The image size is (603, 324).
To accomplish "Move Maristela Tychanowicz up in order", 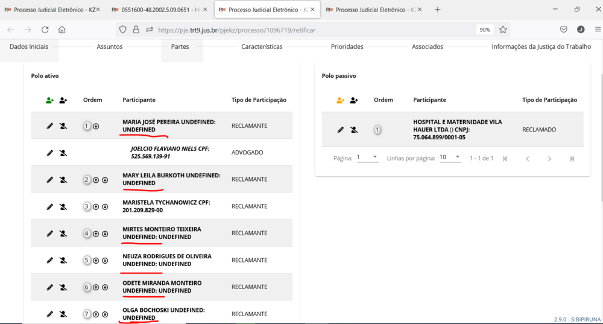I will point(96,207).
